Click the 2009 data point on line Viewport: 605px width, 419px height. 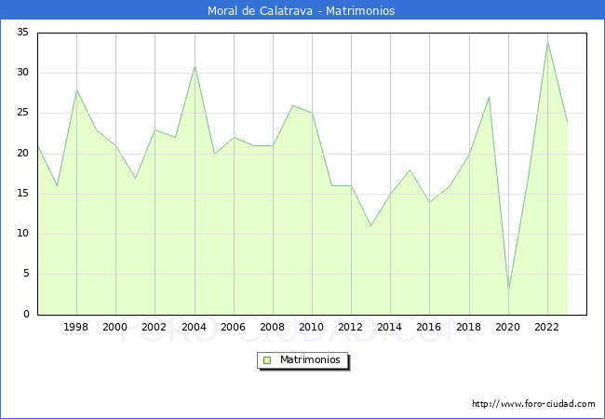coord(293,105)
